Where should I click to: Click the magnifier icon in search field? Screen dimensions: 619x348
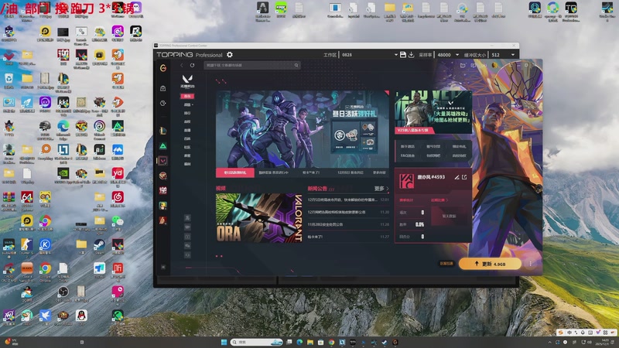tap(296, 65)
